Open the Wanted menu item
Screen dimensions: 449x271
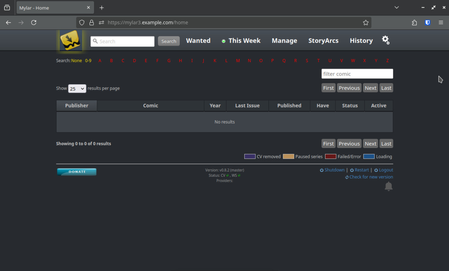point(198,41)
